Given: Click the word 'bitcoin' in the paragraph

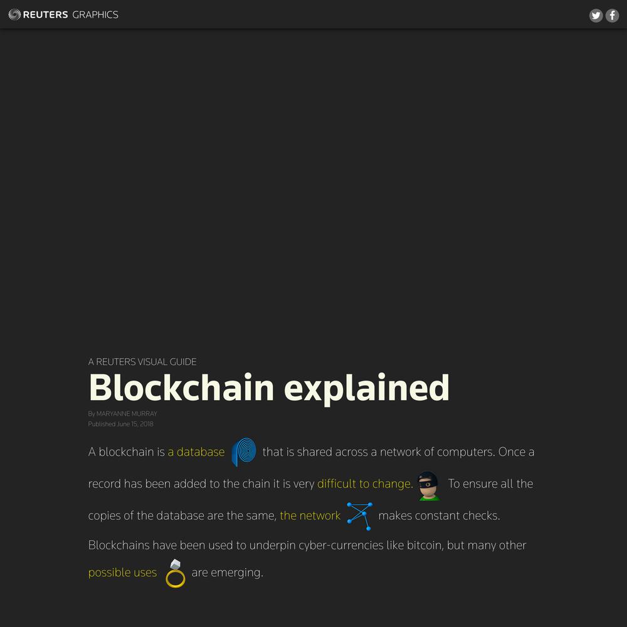Looking at the screenshot, I should 424,545.
